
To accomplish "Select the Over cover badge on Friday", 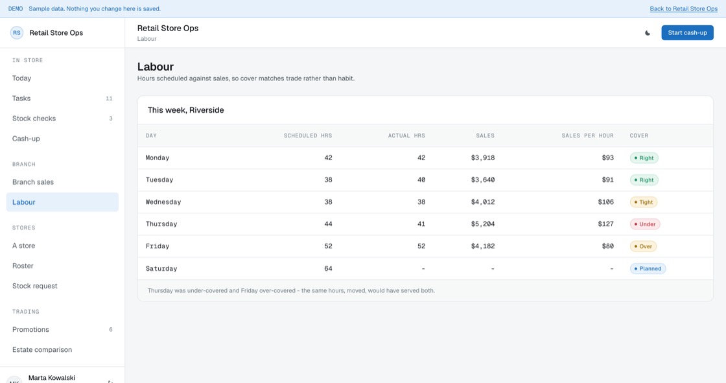I will 642,246.
